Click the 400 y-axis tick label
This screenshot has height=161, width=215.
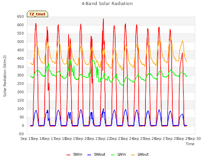coord(20,59)
